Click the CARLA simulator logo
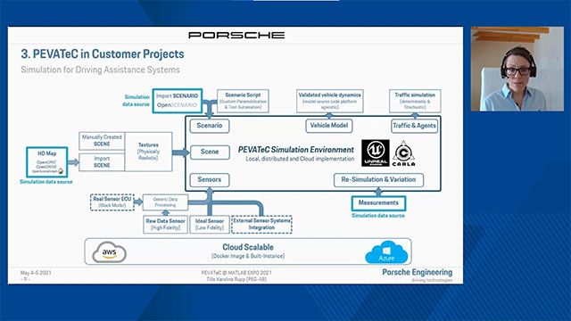The image size is (571, 321). (x=403, y=153)
